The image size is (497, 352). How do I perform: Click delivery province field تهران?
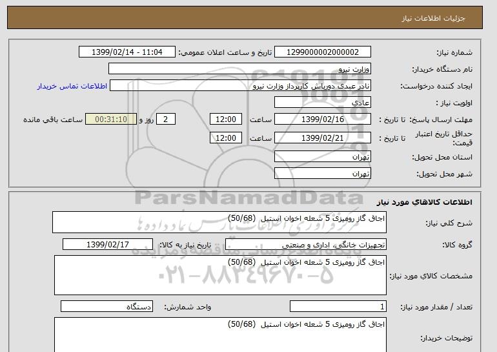[322, 157]
